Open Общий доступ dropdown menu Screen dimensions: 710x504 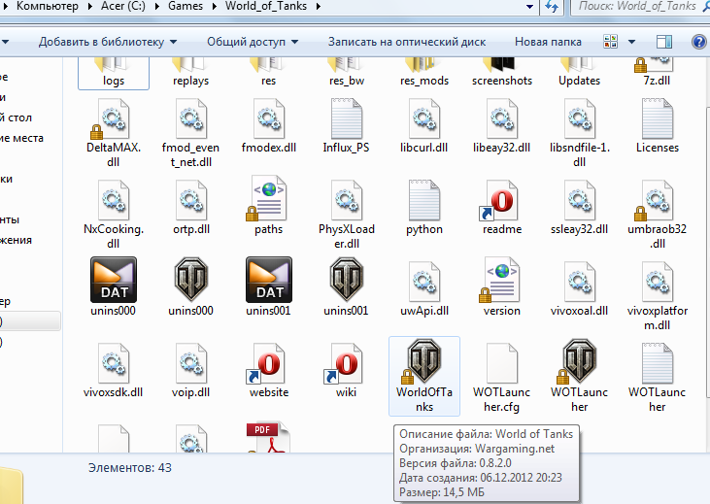[x=253, y=42]
